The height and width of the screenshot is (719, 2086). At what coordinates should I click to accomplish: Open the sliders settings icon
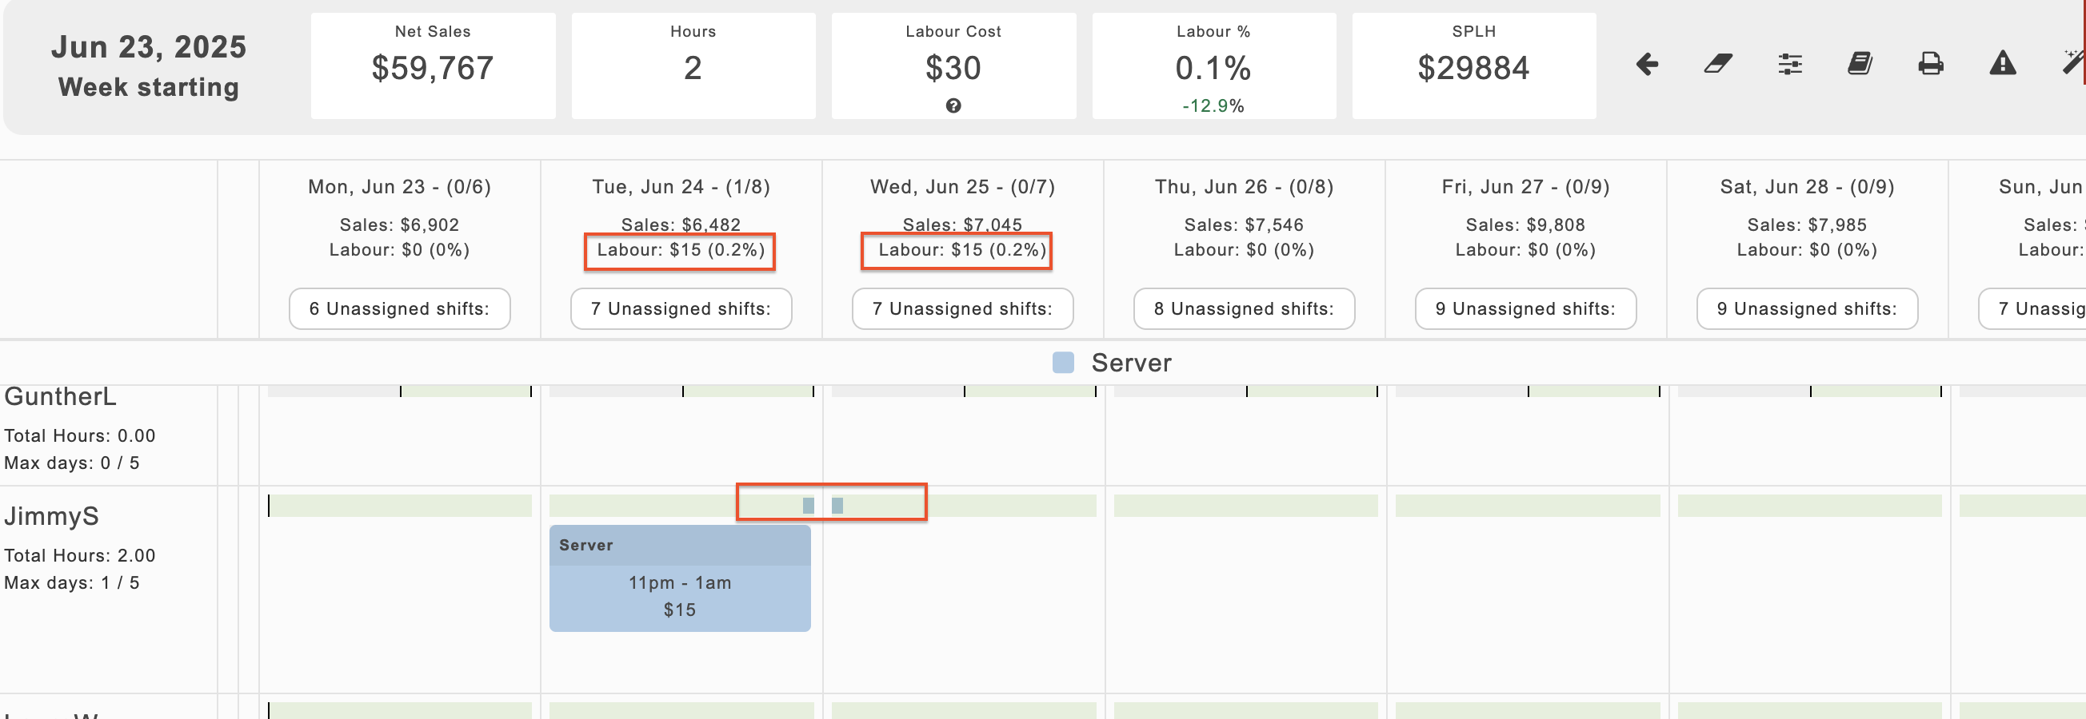point(1788,64)
